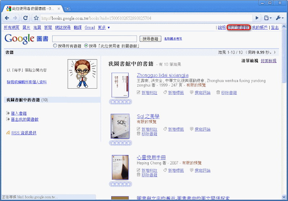Click the cartoon profile avatar picture
The height and width of the screenshot is (201, 288).
coord(82,74)
